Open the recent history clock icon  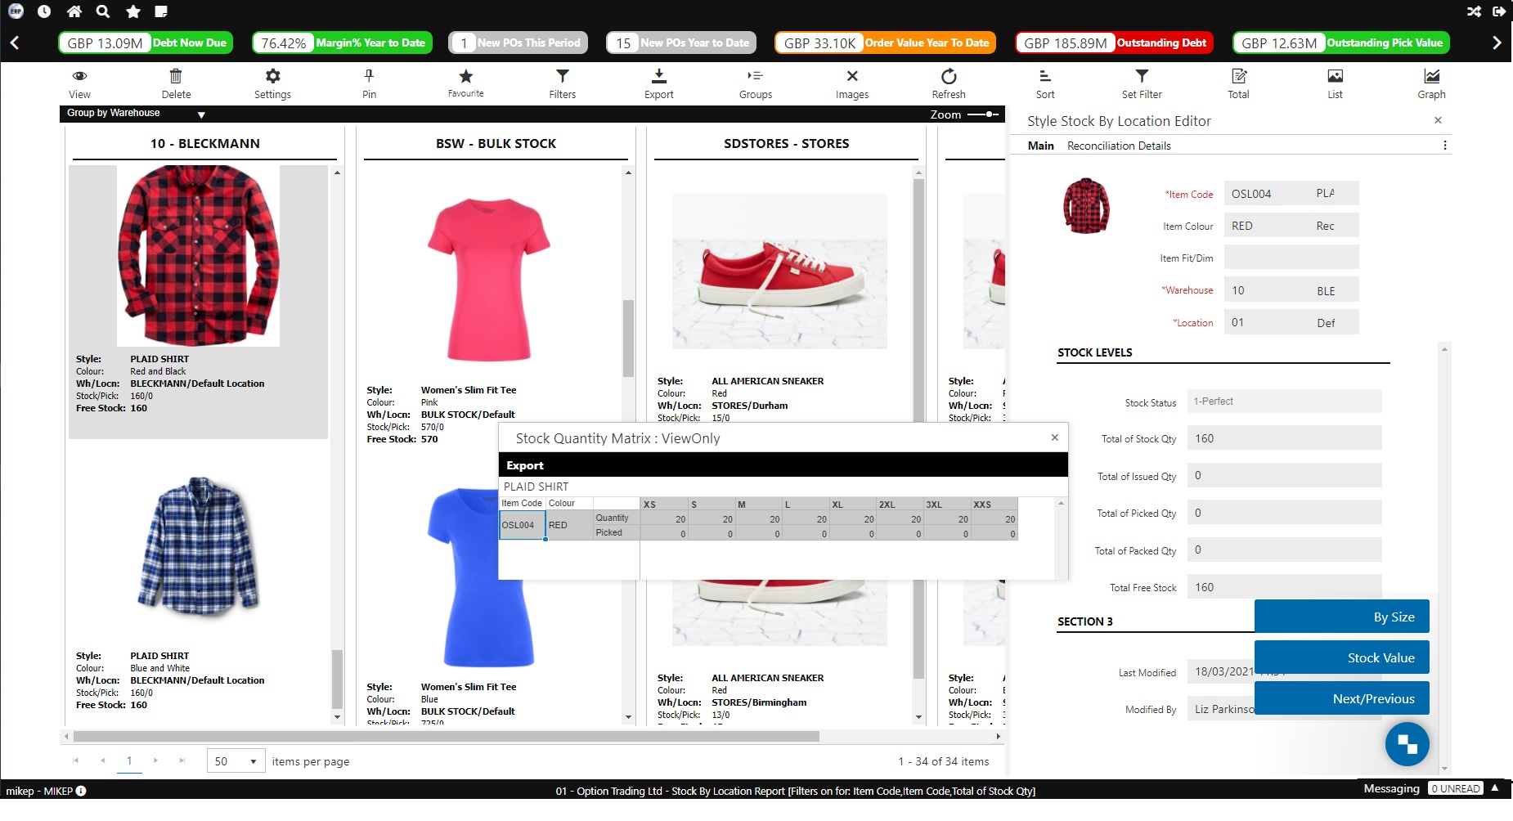(x=44, y=11)
